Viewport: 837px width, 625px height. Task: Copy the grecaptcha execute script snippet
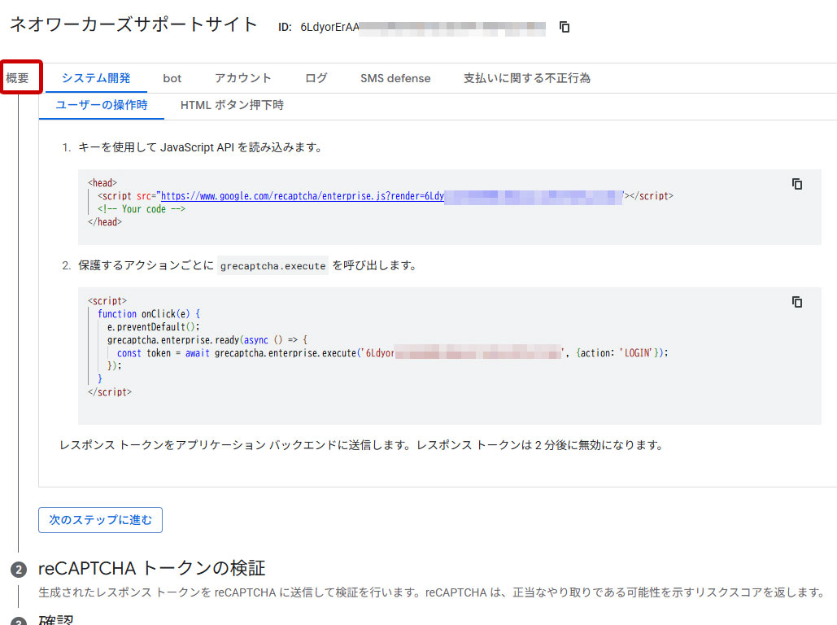[x=797, y=302]
